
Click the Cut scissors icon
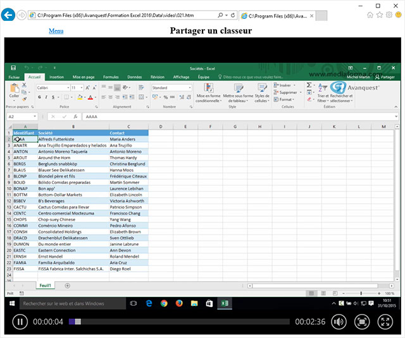[24, 85]
